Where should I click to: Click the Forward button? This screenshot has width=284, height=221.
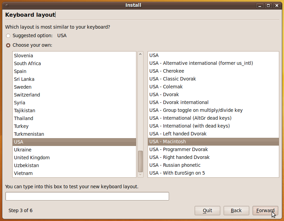265,210
